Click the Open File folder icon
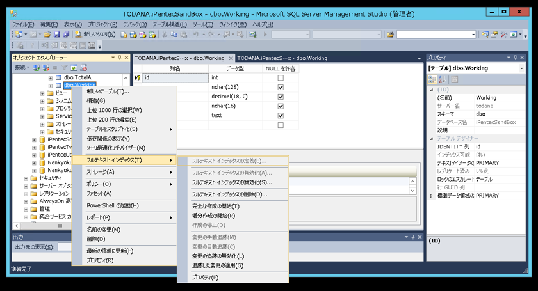Viewport: 538px width, 291px height. 47,35
